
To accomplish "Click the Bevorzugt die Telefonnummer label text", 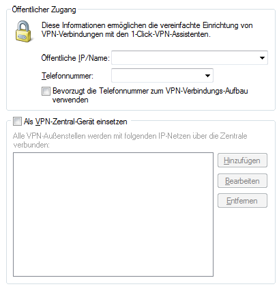I will coord(150,96).
